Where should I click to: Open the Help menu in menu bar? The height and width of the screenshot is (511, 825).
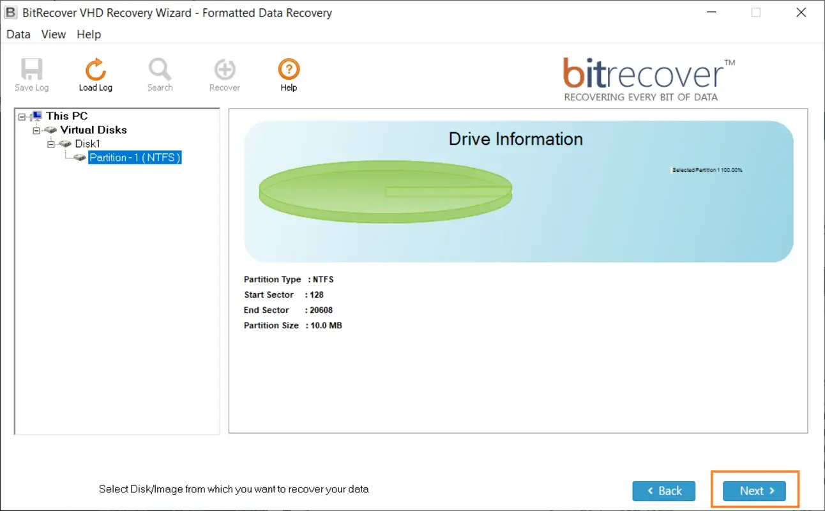89,34
